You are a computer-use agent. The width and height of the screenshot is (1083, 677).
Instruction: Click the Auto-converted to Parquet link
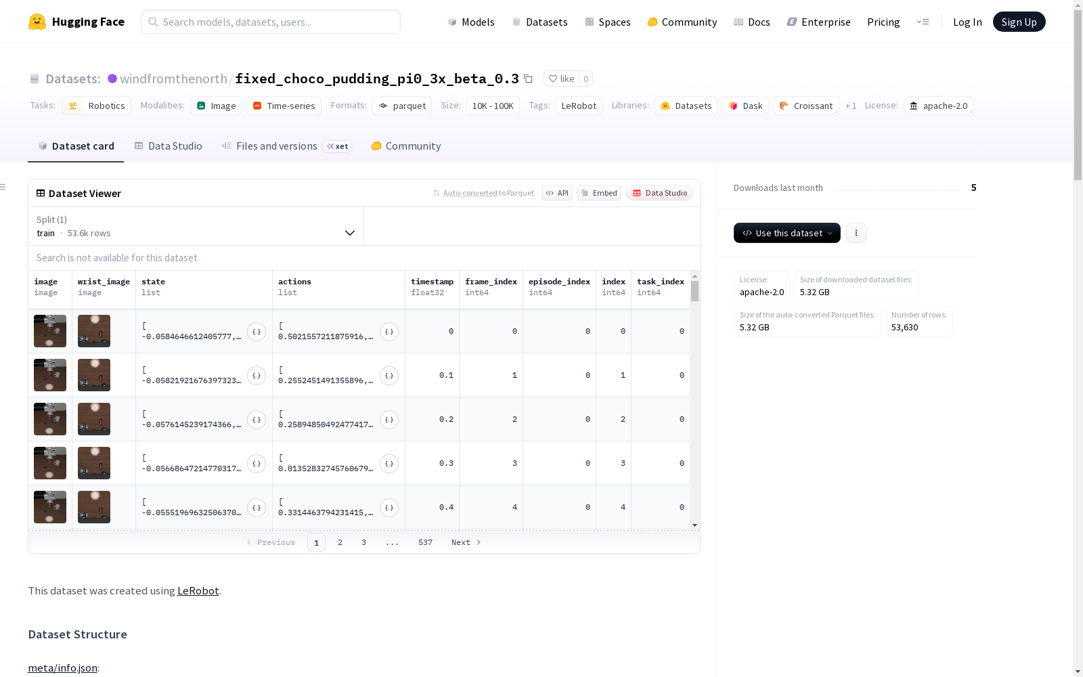click(x=484, y=193)
